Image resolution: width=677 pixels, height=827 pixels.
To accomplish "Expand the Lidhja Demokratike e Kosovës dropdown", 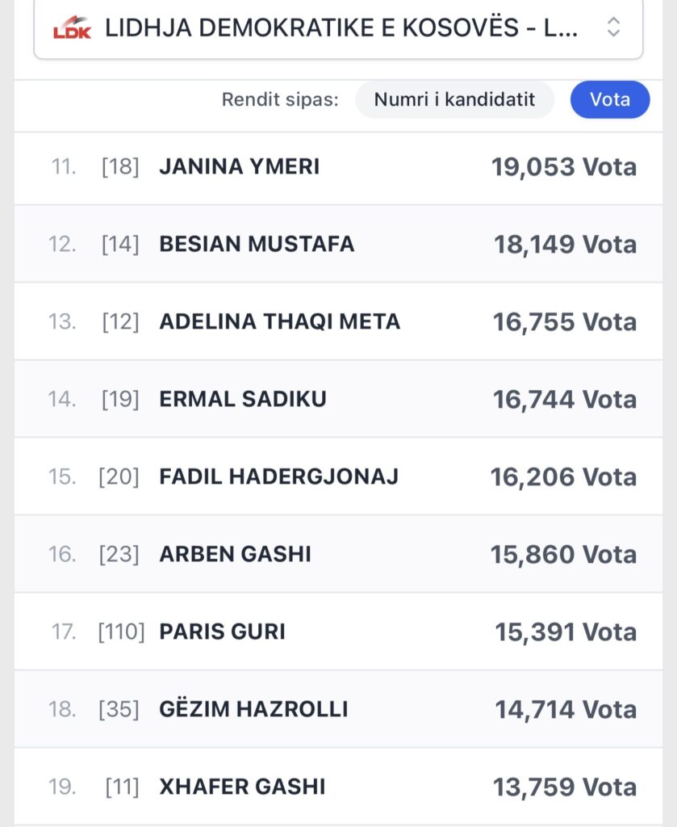I will (339, 28).
